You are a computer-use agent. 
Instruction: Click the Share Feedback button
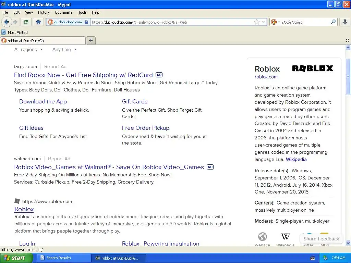321,239
